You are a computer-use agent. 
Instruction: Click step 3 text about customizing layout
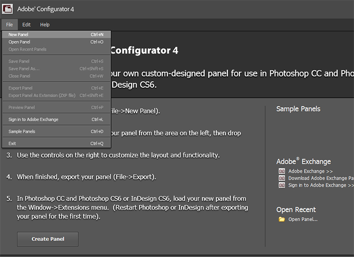(x=118, y=155)
